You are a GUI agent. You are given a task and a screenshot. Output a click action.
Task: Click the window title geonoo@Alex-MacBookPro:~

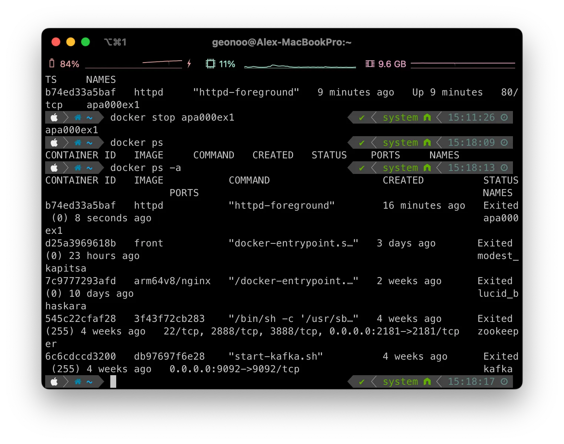[x=282, y=42]
